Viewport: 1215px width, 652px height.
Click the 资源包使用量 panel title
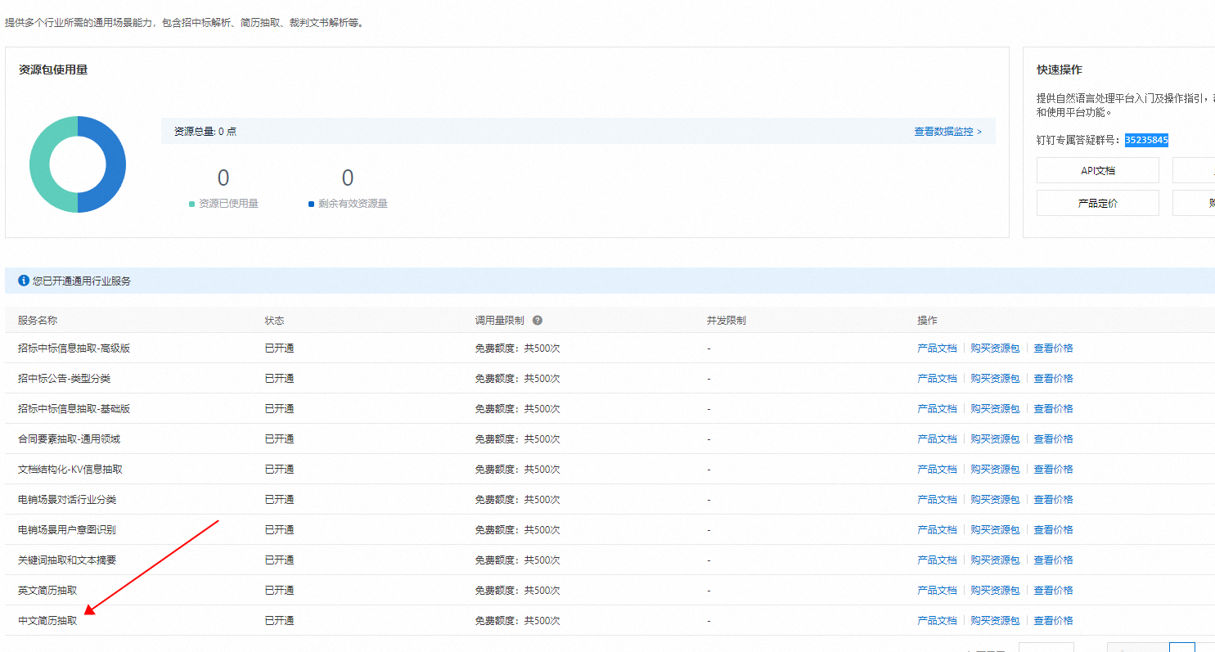pyautogui.click(x=53, y=70)
